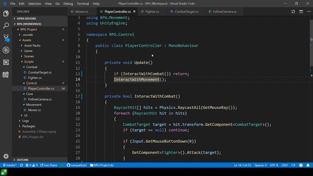The height and width of the screenshot is (176, 313).
Task: Collapse the Core folder
Action: [x=40, y=94]
